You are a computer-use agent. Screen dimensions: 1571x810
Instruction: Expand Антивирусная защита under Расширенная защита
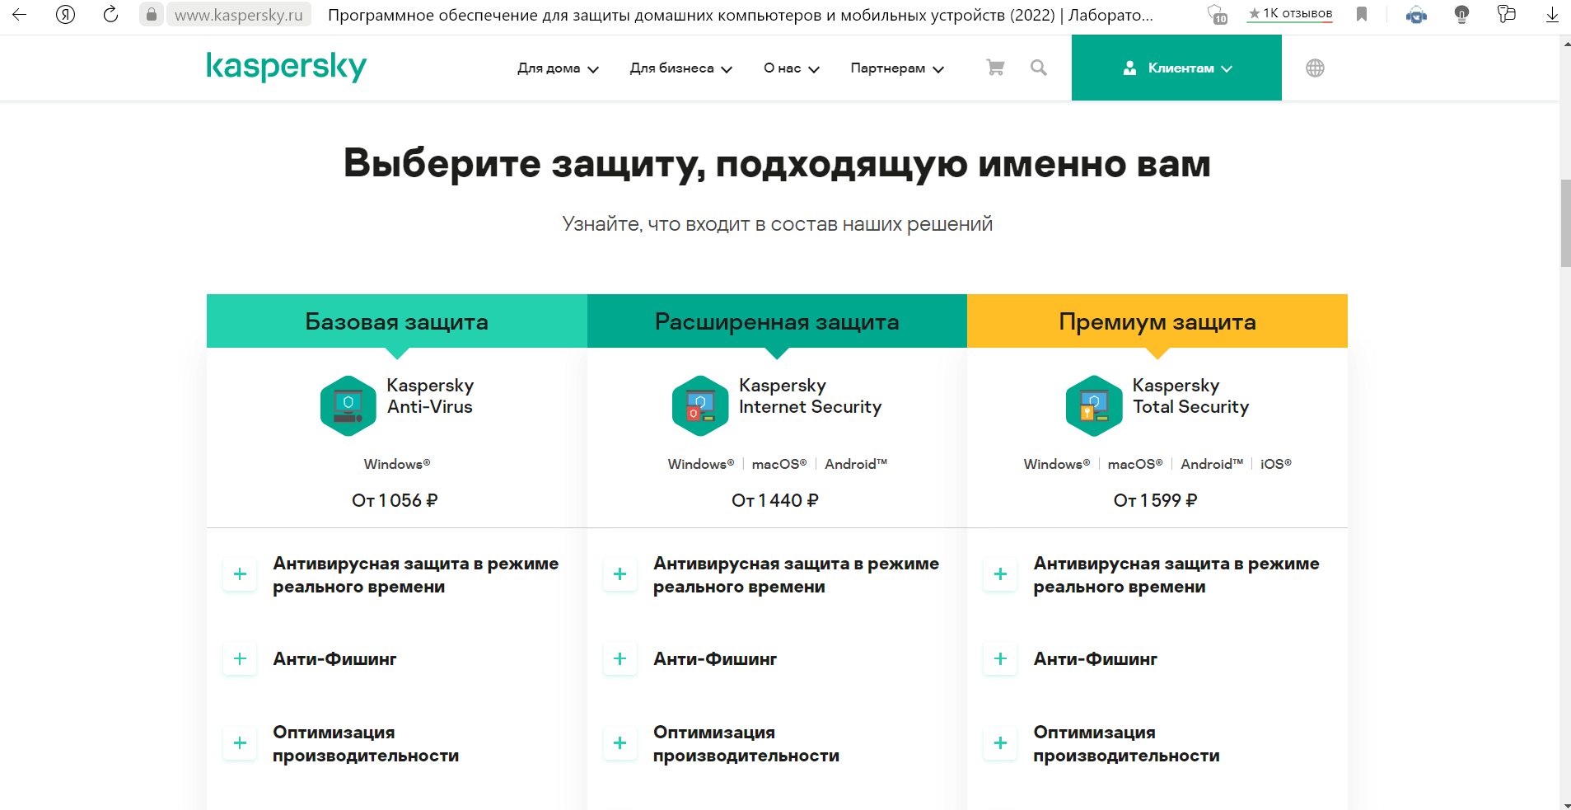[620, 574]
